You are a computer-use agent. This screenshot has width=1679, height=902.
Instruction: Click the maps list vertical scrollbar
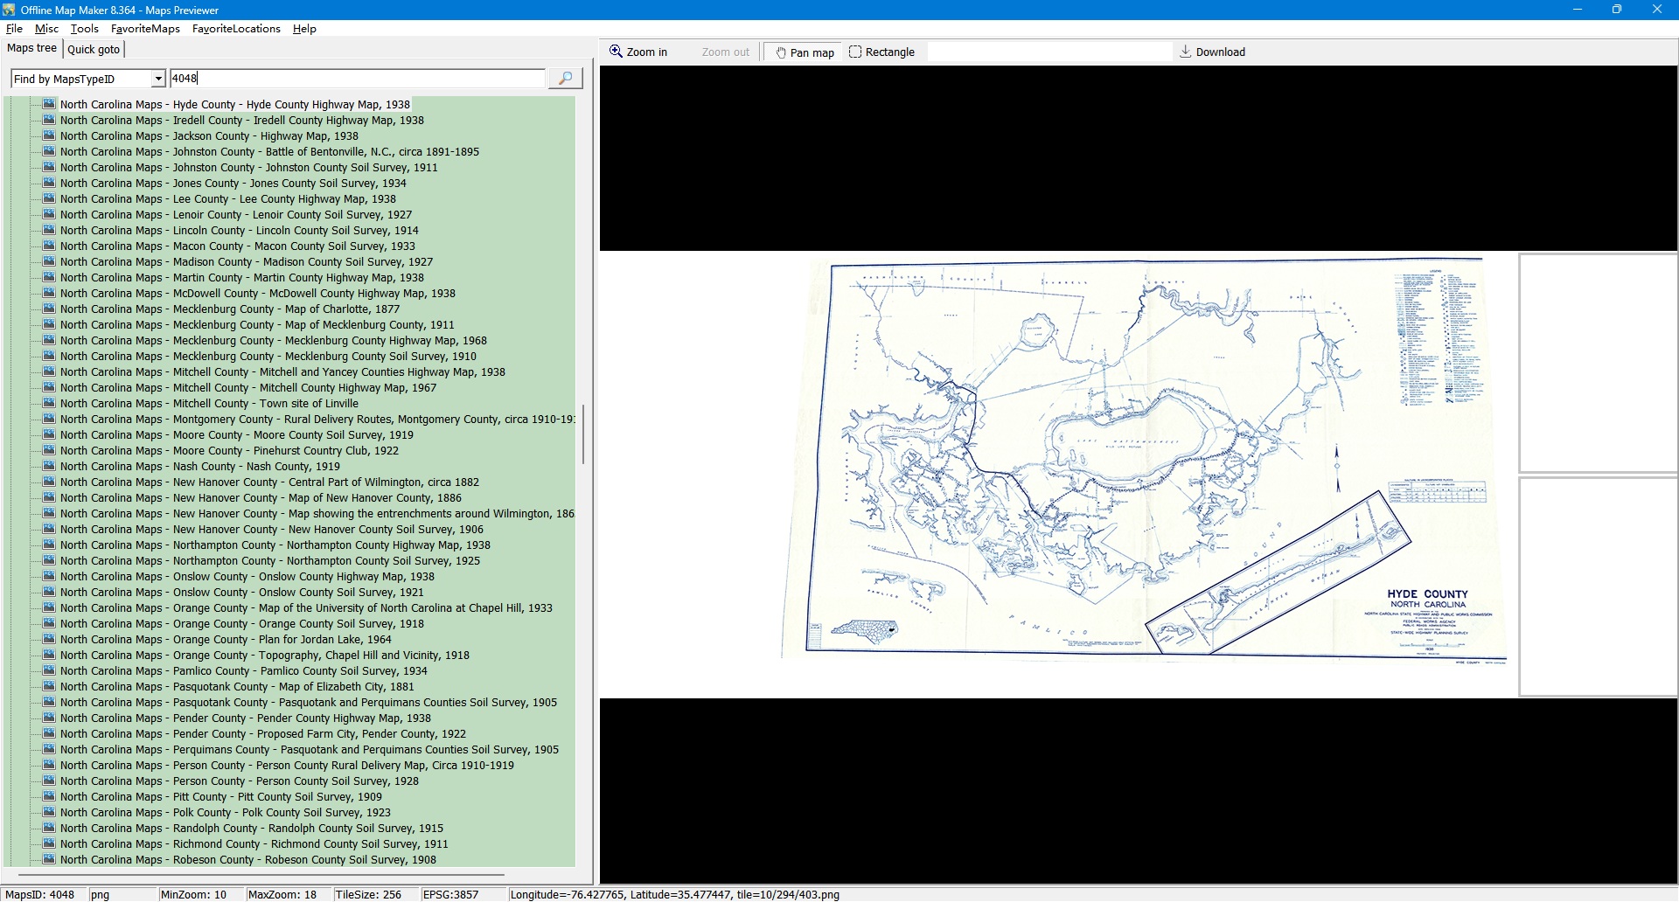tap(583, 434)
